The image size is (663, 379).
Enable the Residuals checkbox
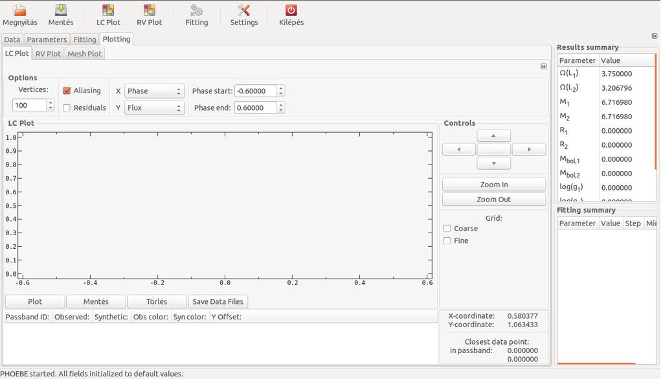(67, 108)
